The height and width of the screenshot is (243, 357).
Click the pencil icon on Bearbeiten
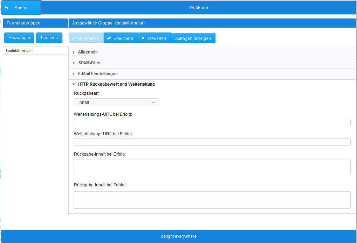click(x=74, y=38)
